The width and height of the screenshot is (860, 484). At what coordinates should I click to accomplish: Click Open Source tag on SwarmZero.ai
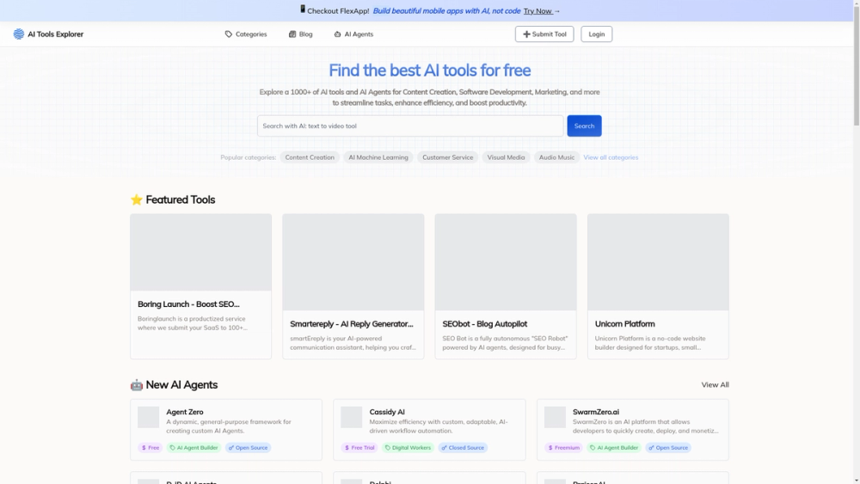click(668, 448)
